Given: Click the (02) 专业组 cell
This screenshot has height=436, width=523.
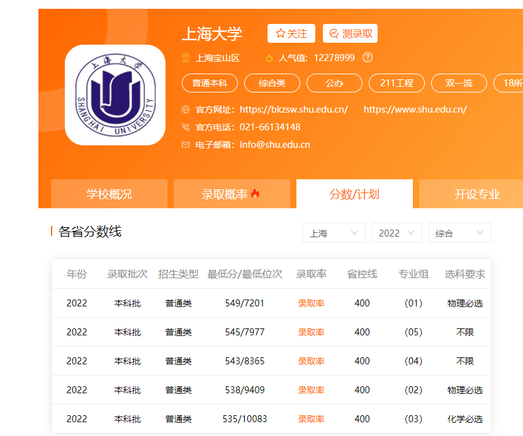Looking at the screenshot, I should [413, 390].
